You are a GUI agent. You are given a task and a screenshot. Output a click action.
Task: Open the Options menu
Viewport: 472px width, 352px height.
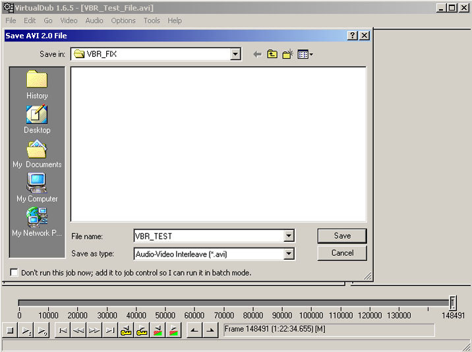click(x=123, y=20)
